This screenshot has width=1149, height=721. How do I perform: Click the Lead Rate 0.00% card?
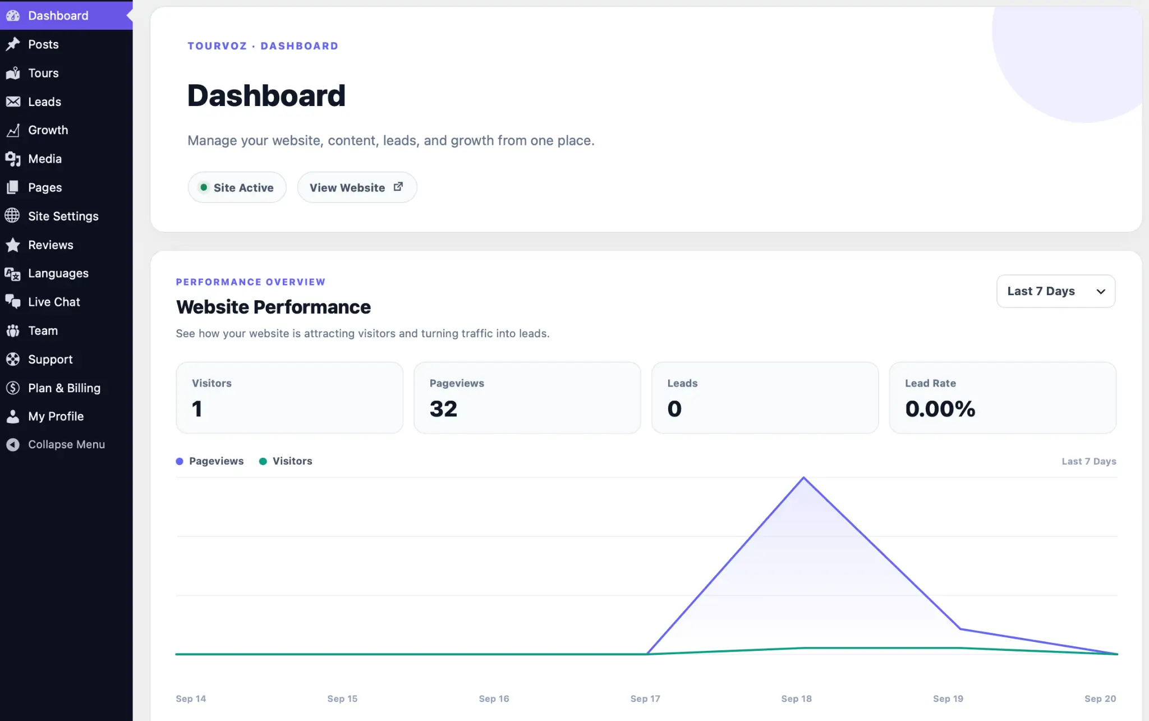[1003, 398]
